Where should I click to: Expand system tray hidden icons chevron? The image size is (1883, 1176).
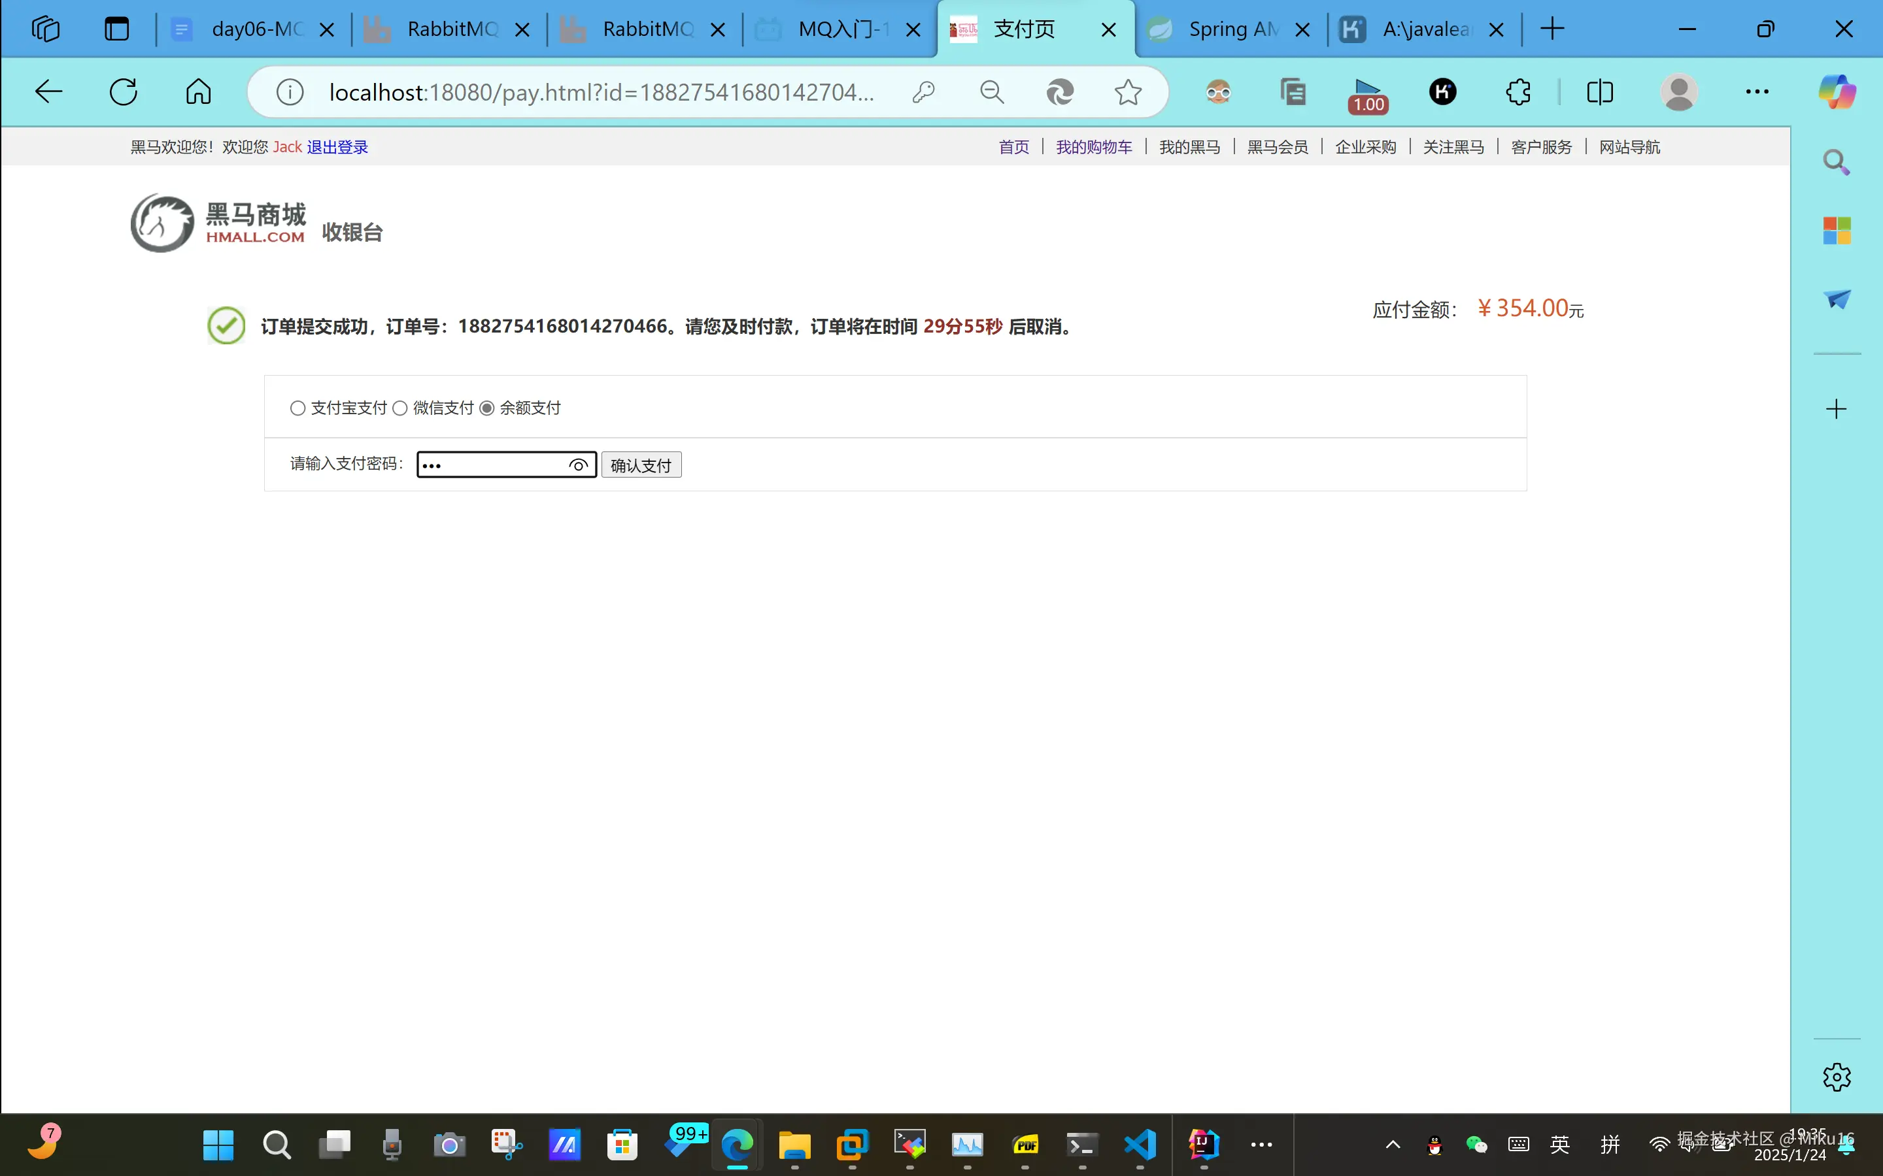1393,1144
